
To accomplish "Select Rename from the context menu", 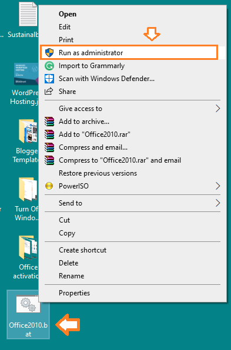I will coord(72,276).
